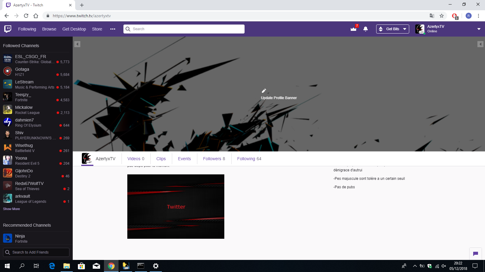Screen dimensions: 485x272
Task: Open ESL_CSGO_FR channel avatar
Action: coord(8,59)
